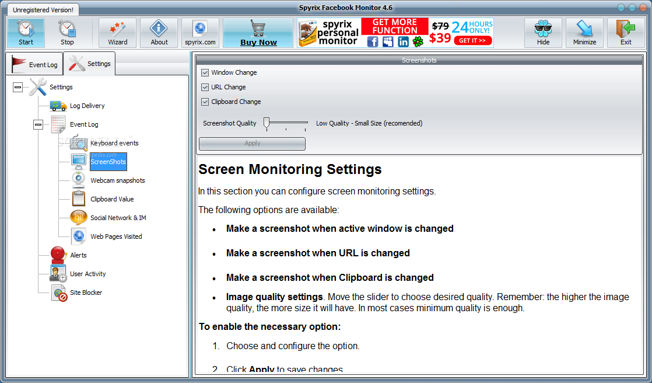Open Web Pages Visited settings
This screenshot has width=652, height=383.
tap(116, 236)
